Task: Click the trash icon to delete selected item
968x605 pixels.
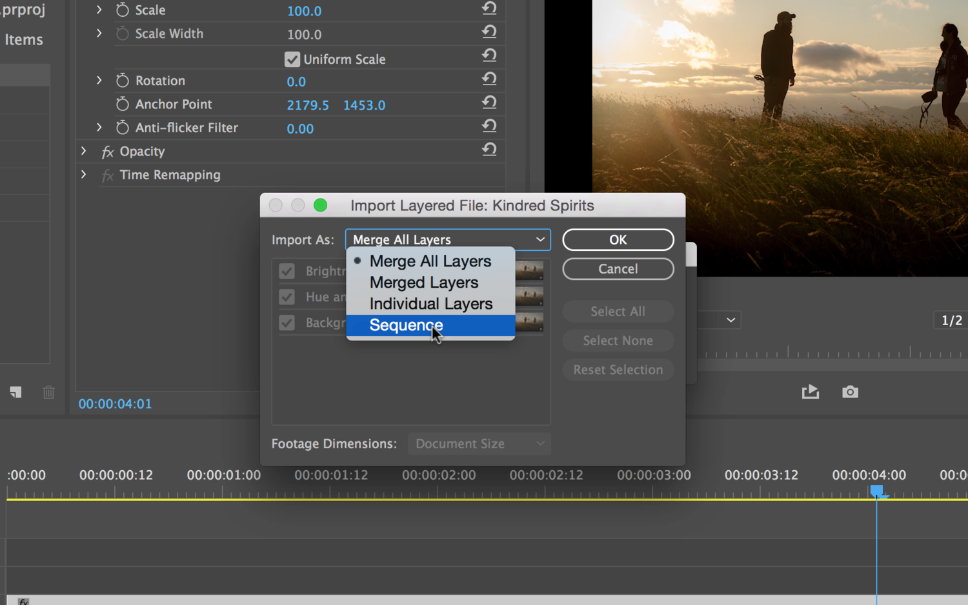Action: (x=48, y=392)
